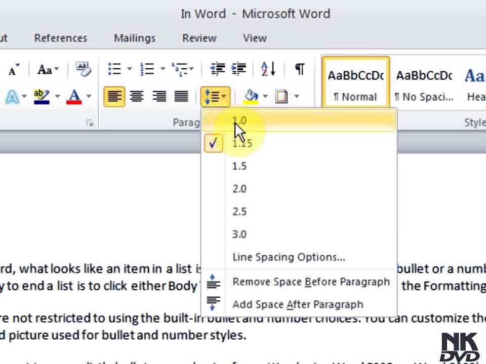Open the Text Effects dropdown arrow
Viewport: 486px width, 364px height.
click(24, 97)
